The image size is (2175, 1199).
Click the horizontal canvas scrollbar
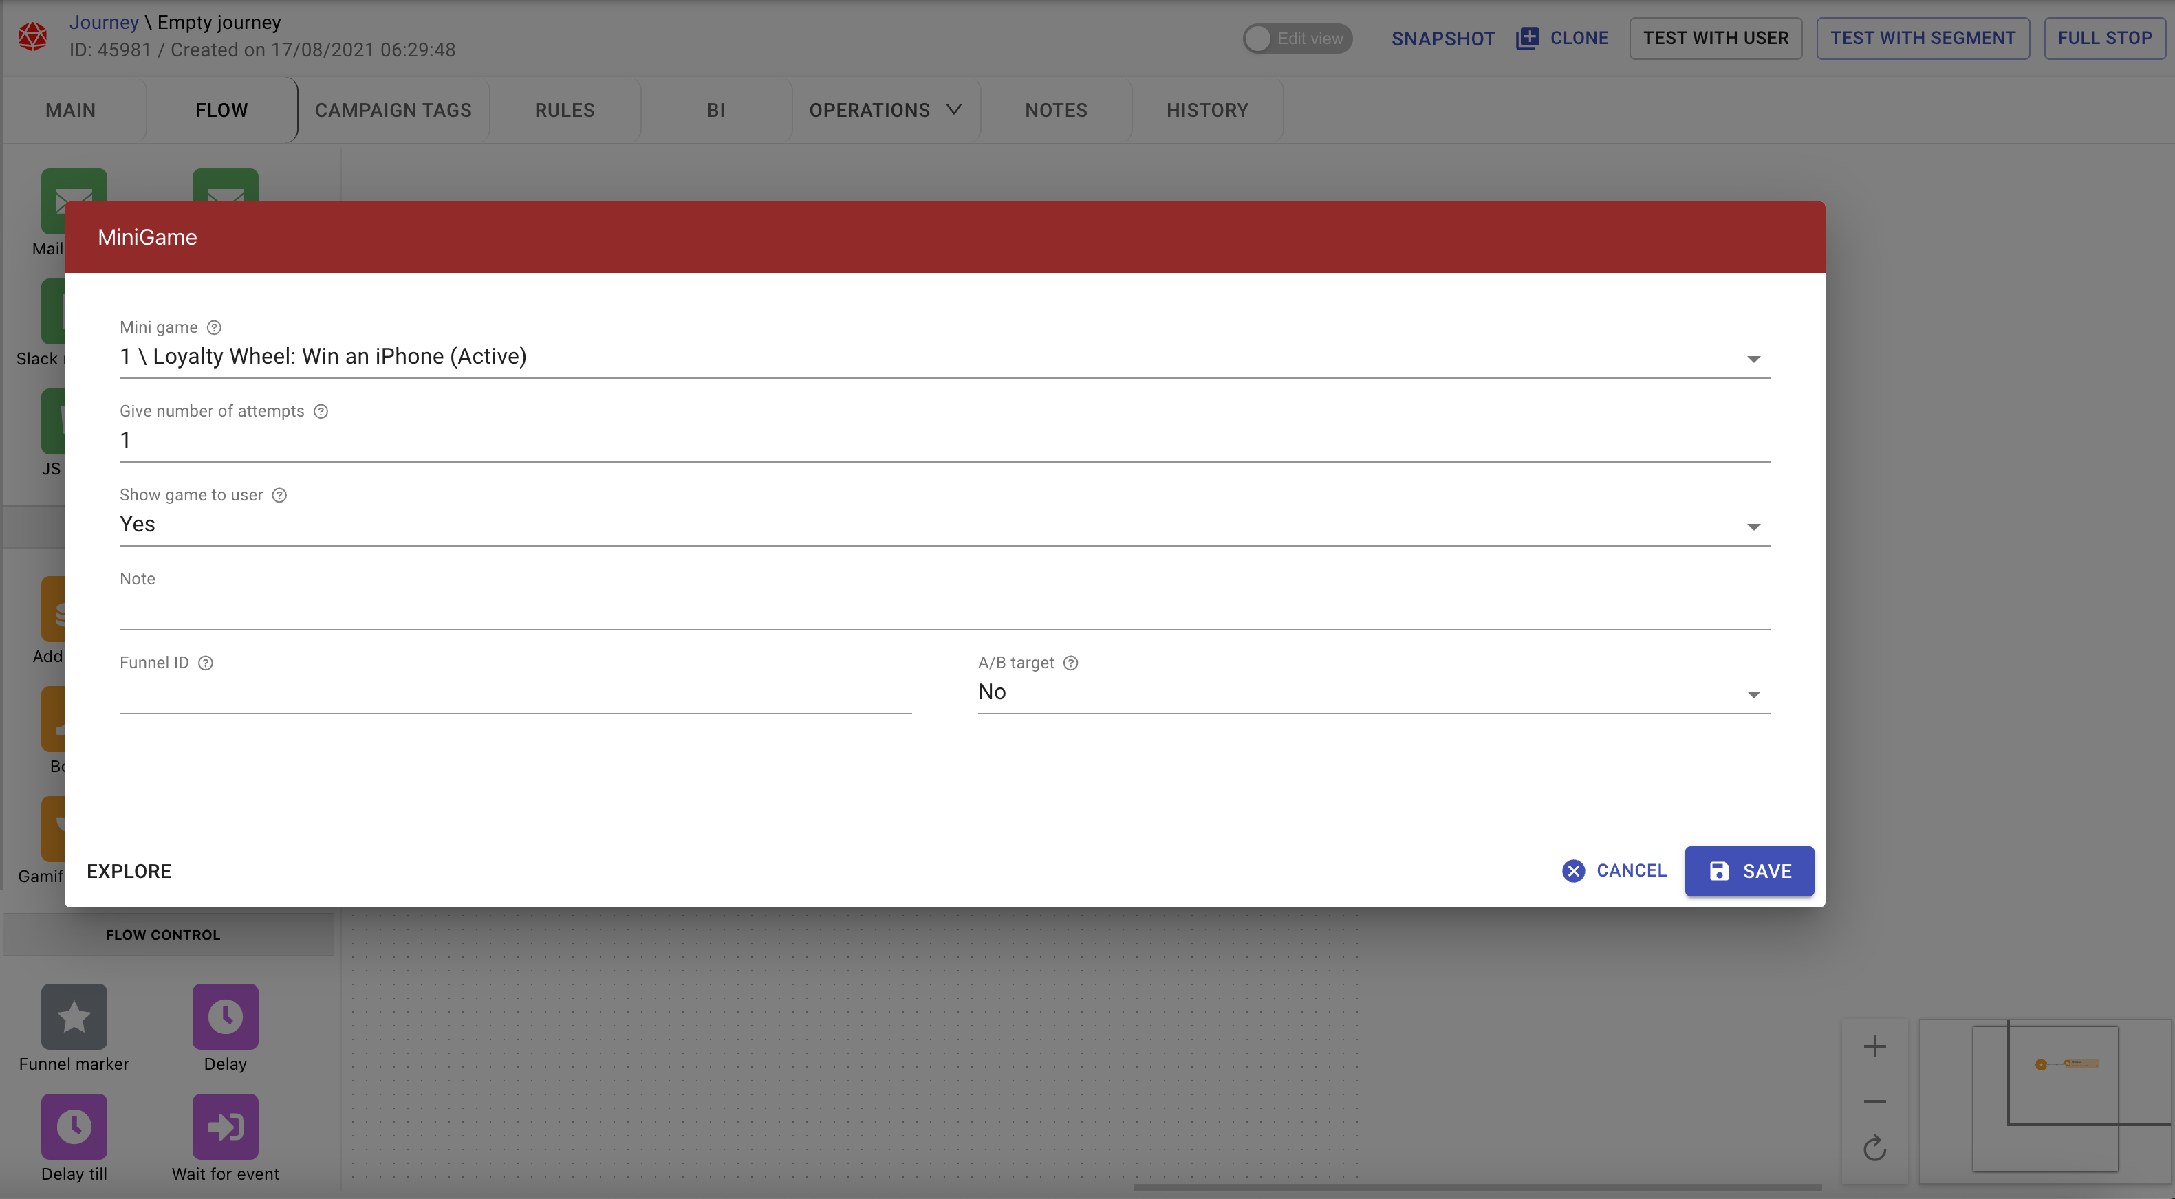(1476, 1187)
